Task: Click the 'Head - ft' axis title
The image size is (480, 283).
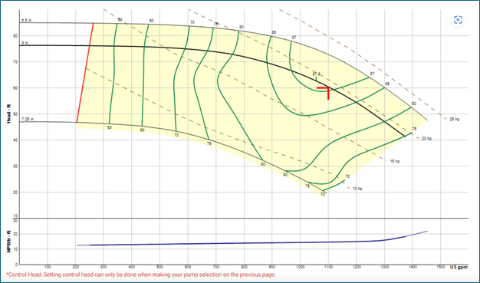Action: (x=9, y=114)
